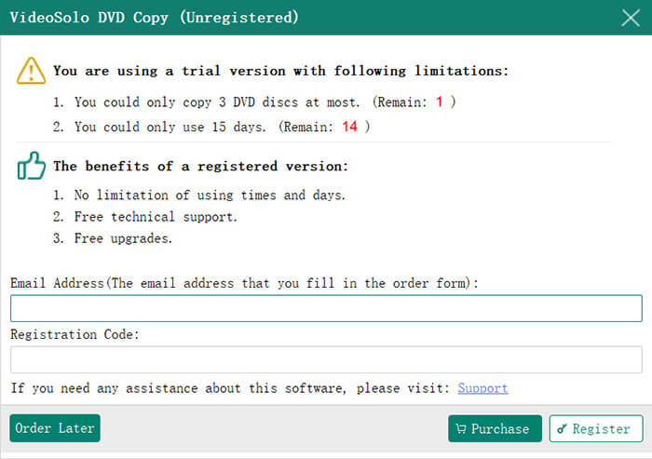The image size is (652, 459).
Task: Click the trial version limitations heading
Action: tap(280, 71)
